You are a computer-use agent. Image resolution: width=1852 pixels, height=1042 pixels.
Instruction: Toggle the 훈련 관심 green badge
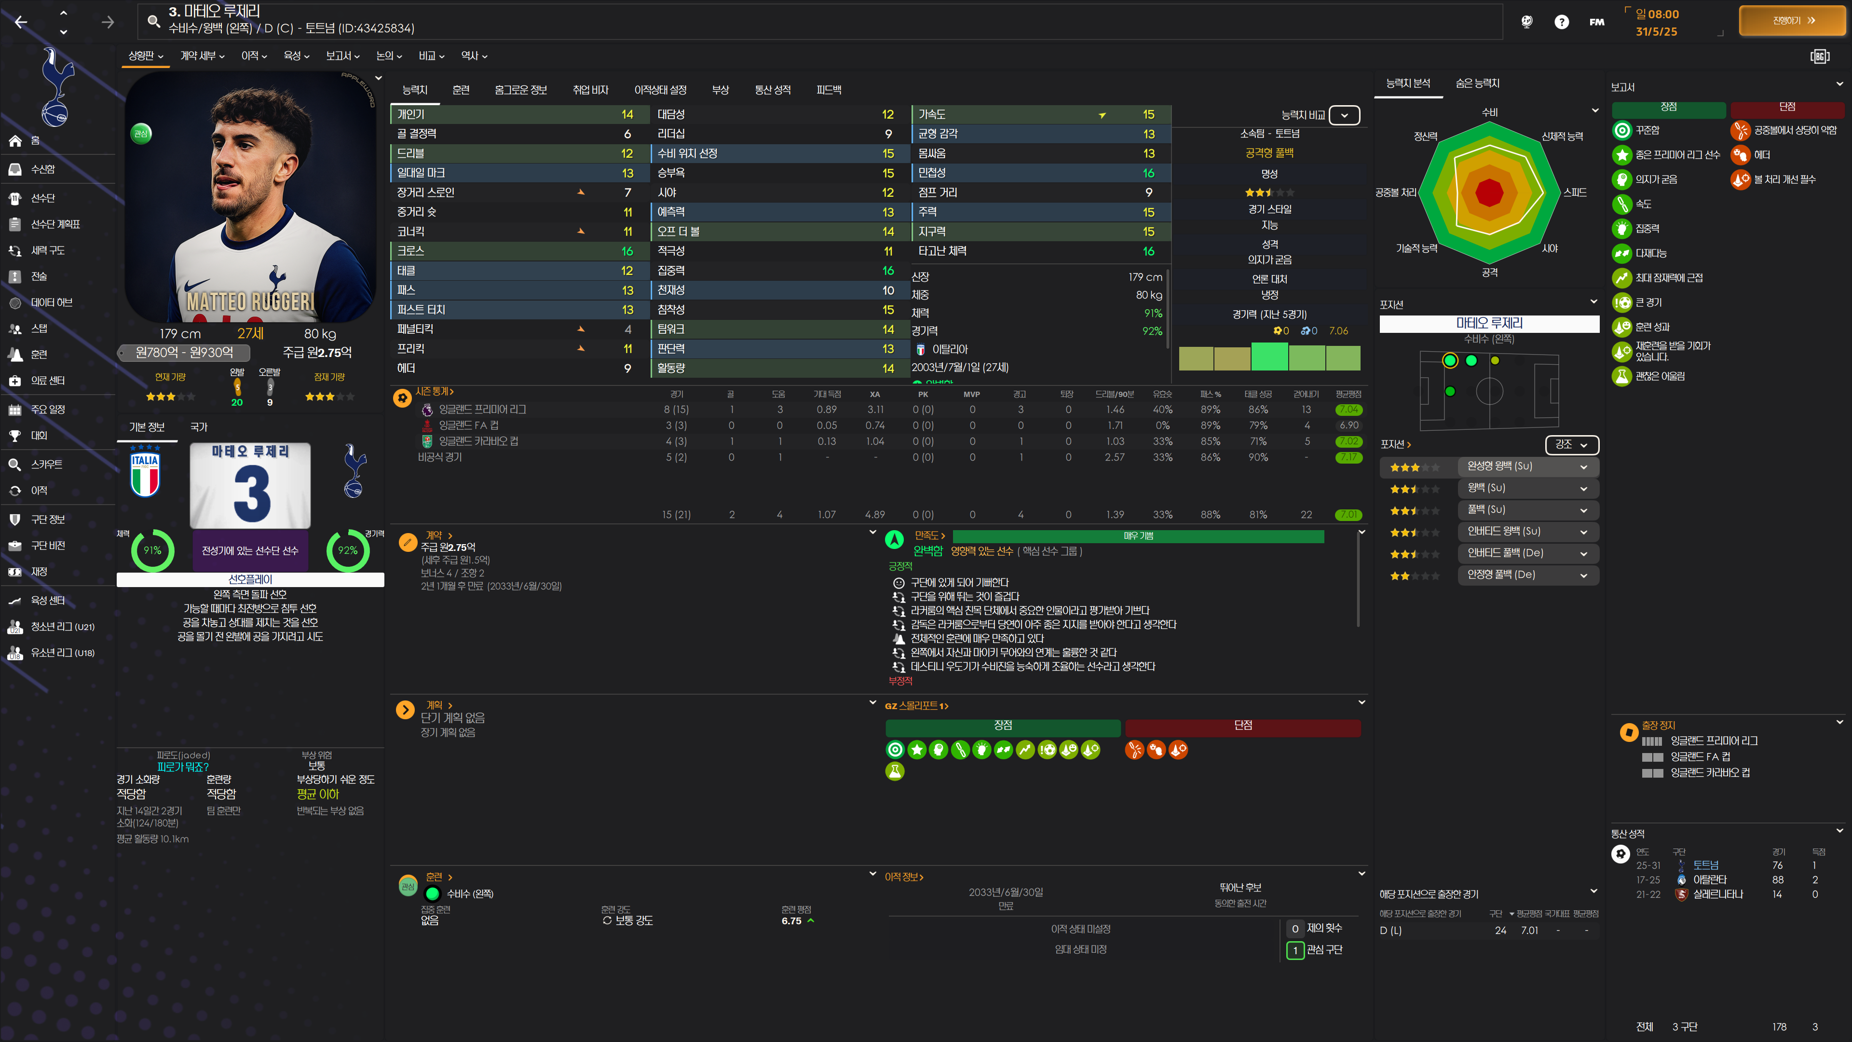tap(408, 887)
